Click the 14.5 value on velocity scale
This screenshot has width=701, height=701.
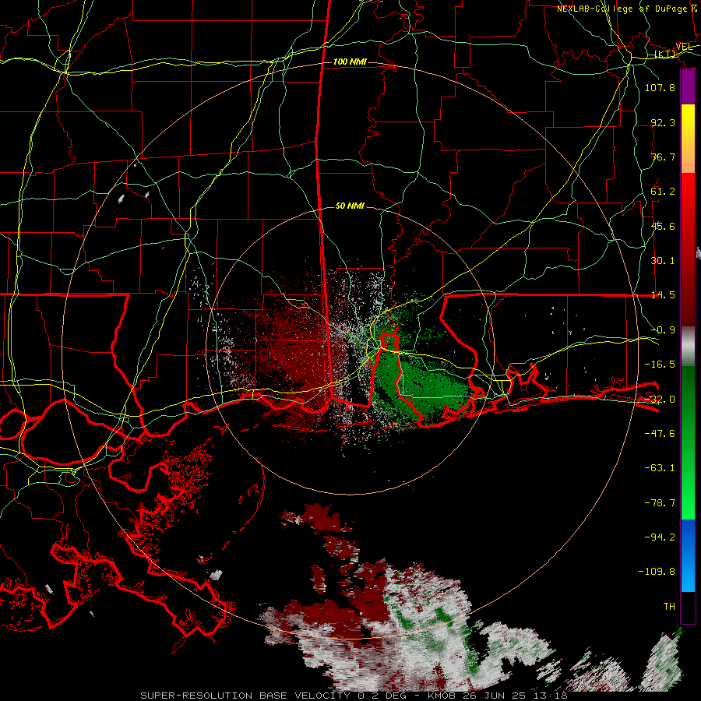(x=663, y=294)
